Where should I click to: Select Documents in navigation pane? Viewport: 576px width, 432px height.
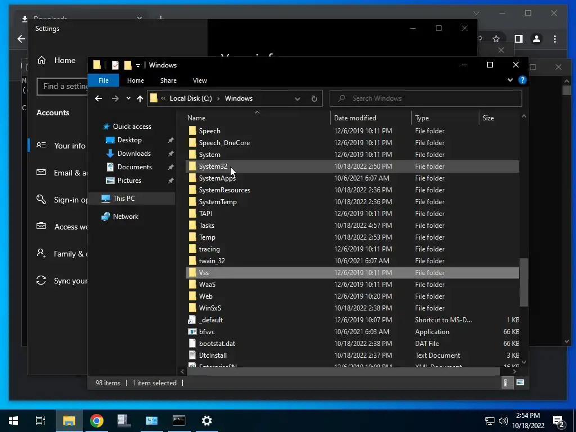tap(134, 166)
